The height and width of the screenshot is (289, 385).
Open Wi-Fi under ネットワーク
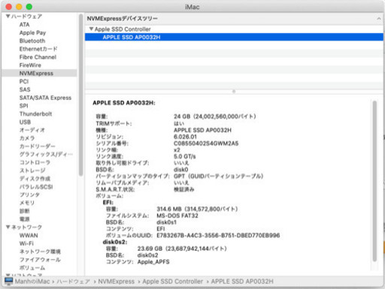(x=26, y=243)
